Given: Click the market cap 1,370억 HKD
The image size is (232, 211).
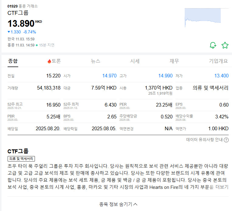Looking at the screenshot, I should pos(159,88).
